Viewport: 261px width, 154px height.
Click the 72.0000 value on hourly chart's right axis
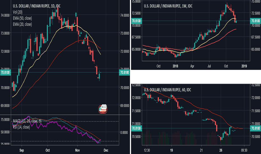coord(256,97)
